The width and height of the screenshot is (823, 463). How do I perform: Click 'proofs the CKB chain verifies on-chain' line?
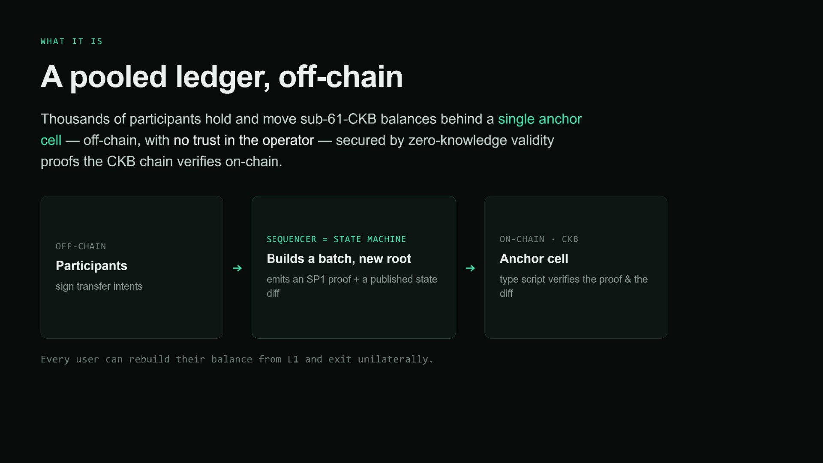(162, 162)
